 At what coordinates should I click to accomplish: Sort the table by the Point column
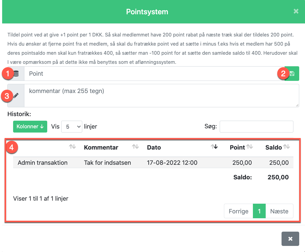(x=241, y=147)
